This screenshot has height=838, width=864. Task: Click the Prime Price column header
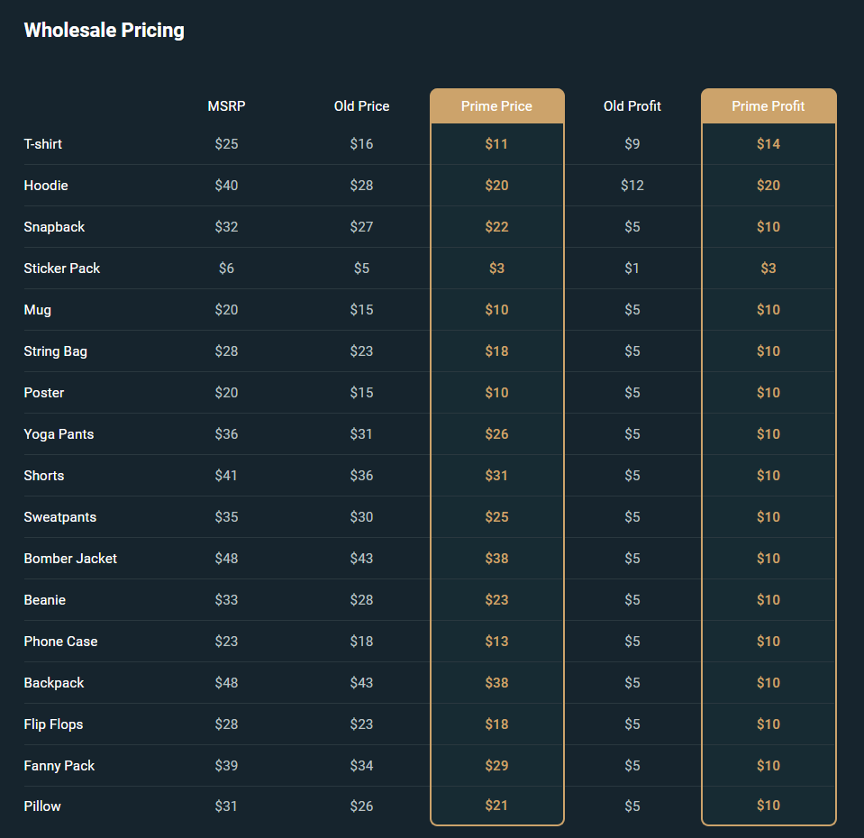(496, 106)
